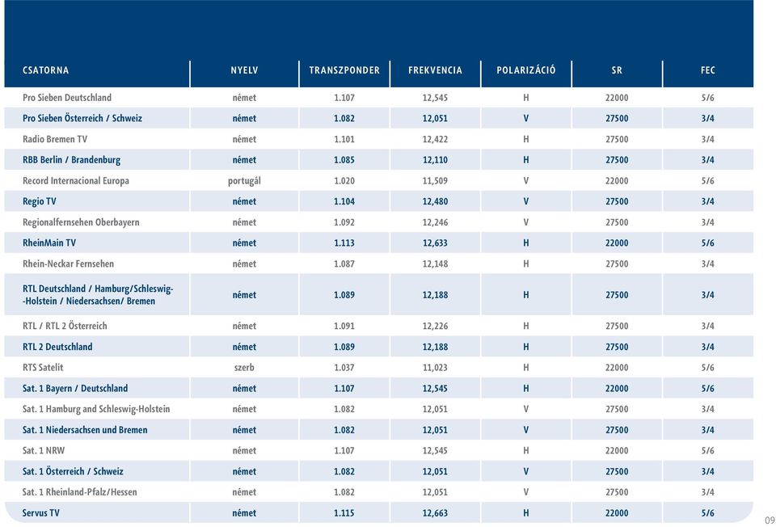Click RTL / RTL 2 Österreich channel
776x527 pixels.
[65, 326]
